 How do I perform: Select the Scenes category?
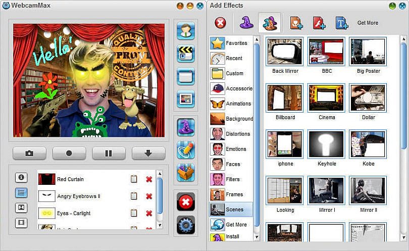coord(231,210)
